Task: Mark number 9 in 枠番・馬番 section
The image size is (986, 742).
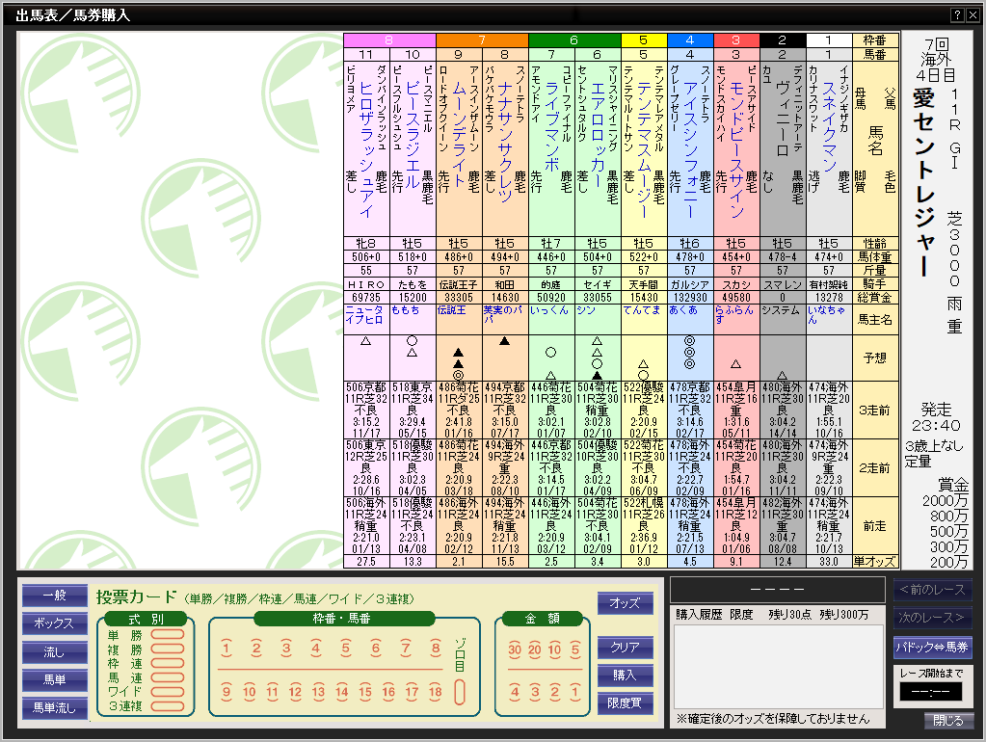Action: click(227, 692)
